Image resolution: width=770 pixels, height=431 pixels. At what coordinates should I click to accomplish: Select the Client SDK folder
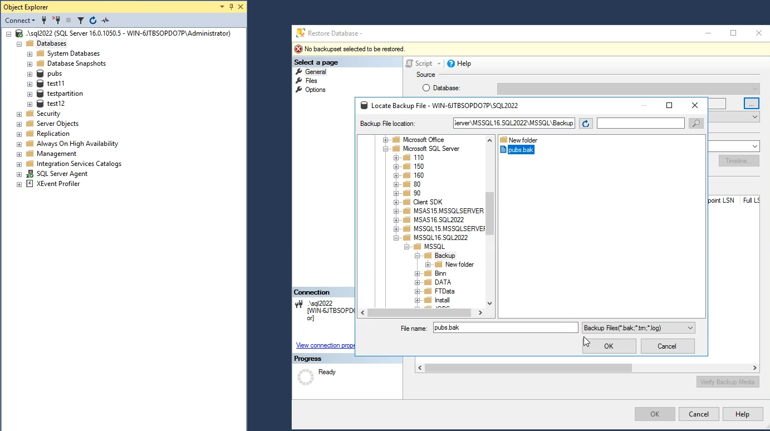(428, 202)
